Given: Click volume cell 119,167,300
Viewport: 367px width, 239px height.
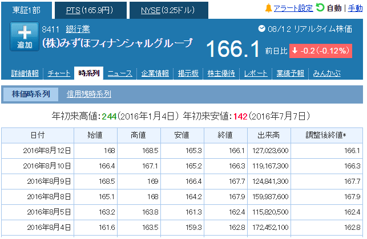Looking at the screenshot, I should [x=271, y=166].
